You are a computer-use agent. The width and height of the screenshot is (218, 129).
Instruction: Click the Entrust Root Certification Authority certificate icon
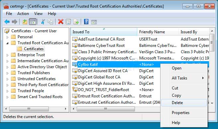tap(75, 96)
